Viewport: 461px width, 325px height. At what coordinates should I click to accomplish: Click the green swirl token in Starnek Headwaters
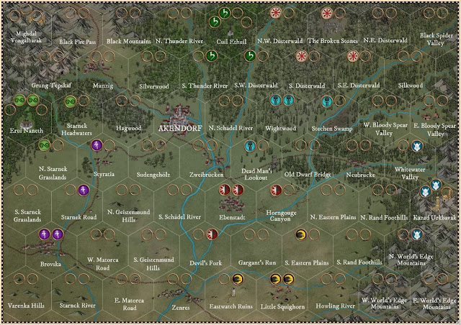tap(71, 101)
